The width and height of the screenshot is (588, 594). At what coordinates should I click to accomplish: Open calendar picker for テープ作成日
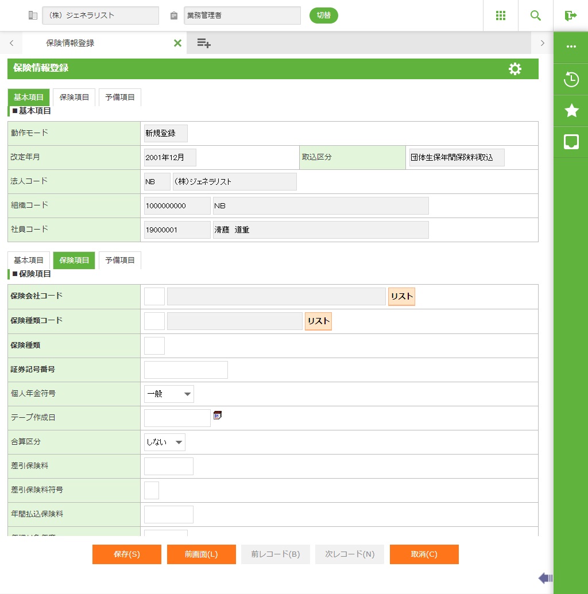tap(218, 416)
